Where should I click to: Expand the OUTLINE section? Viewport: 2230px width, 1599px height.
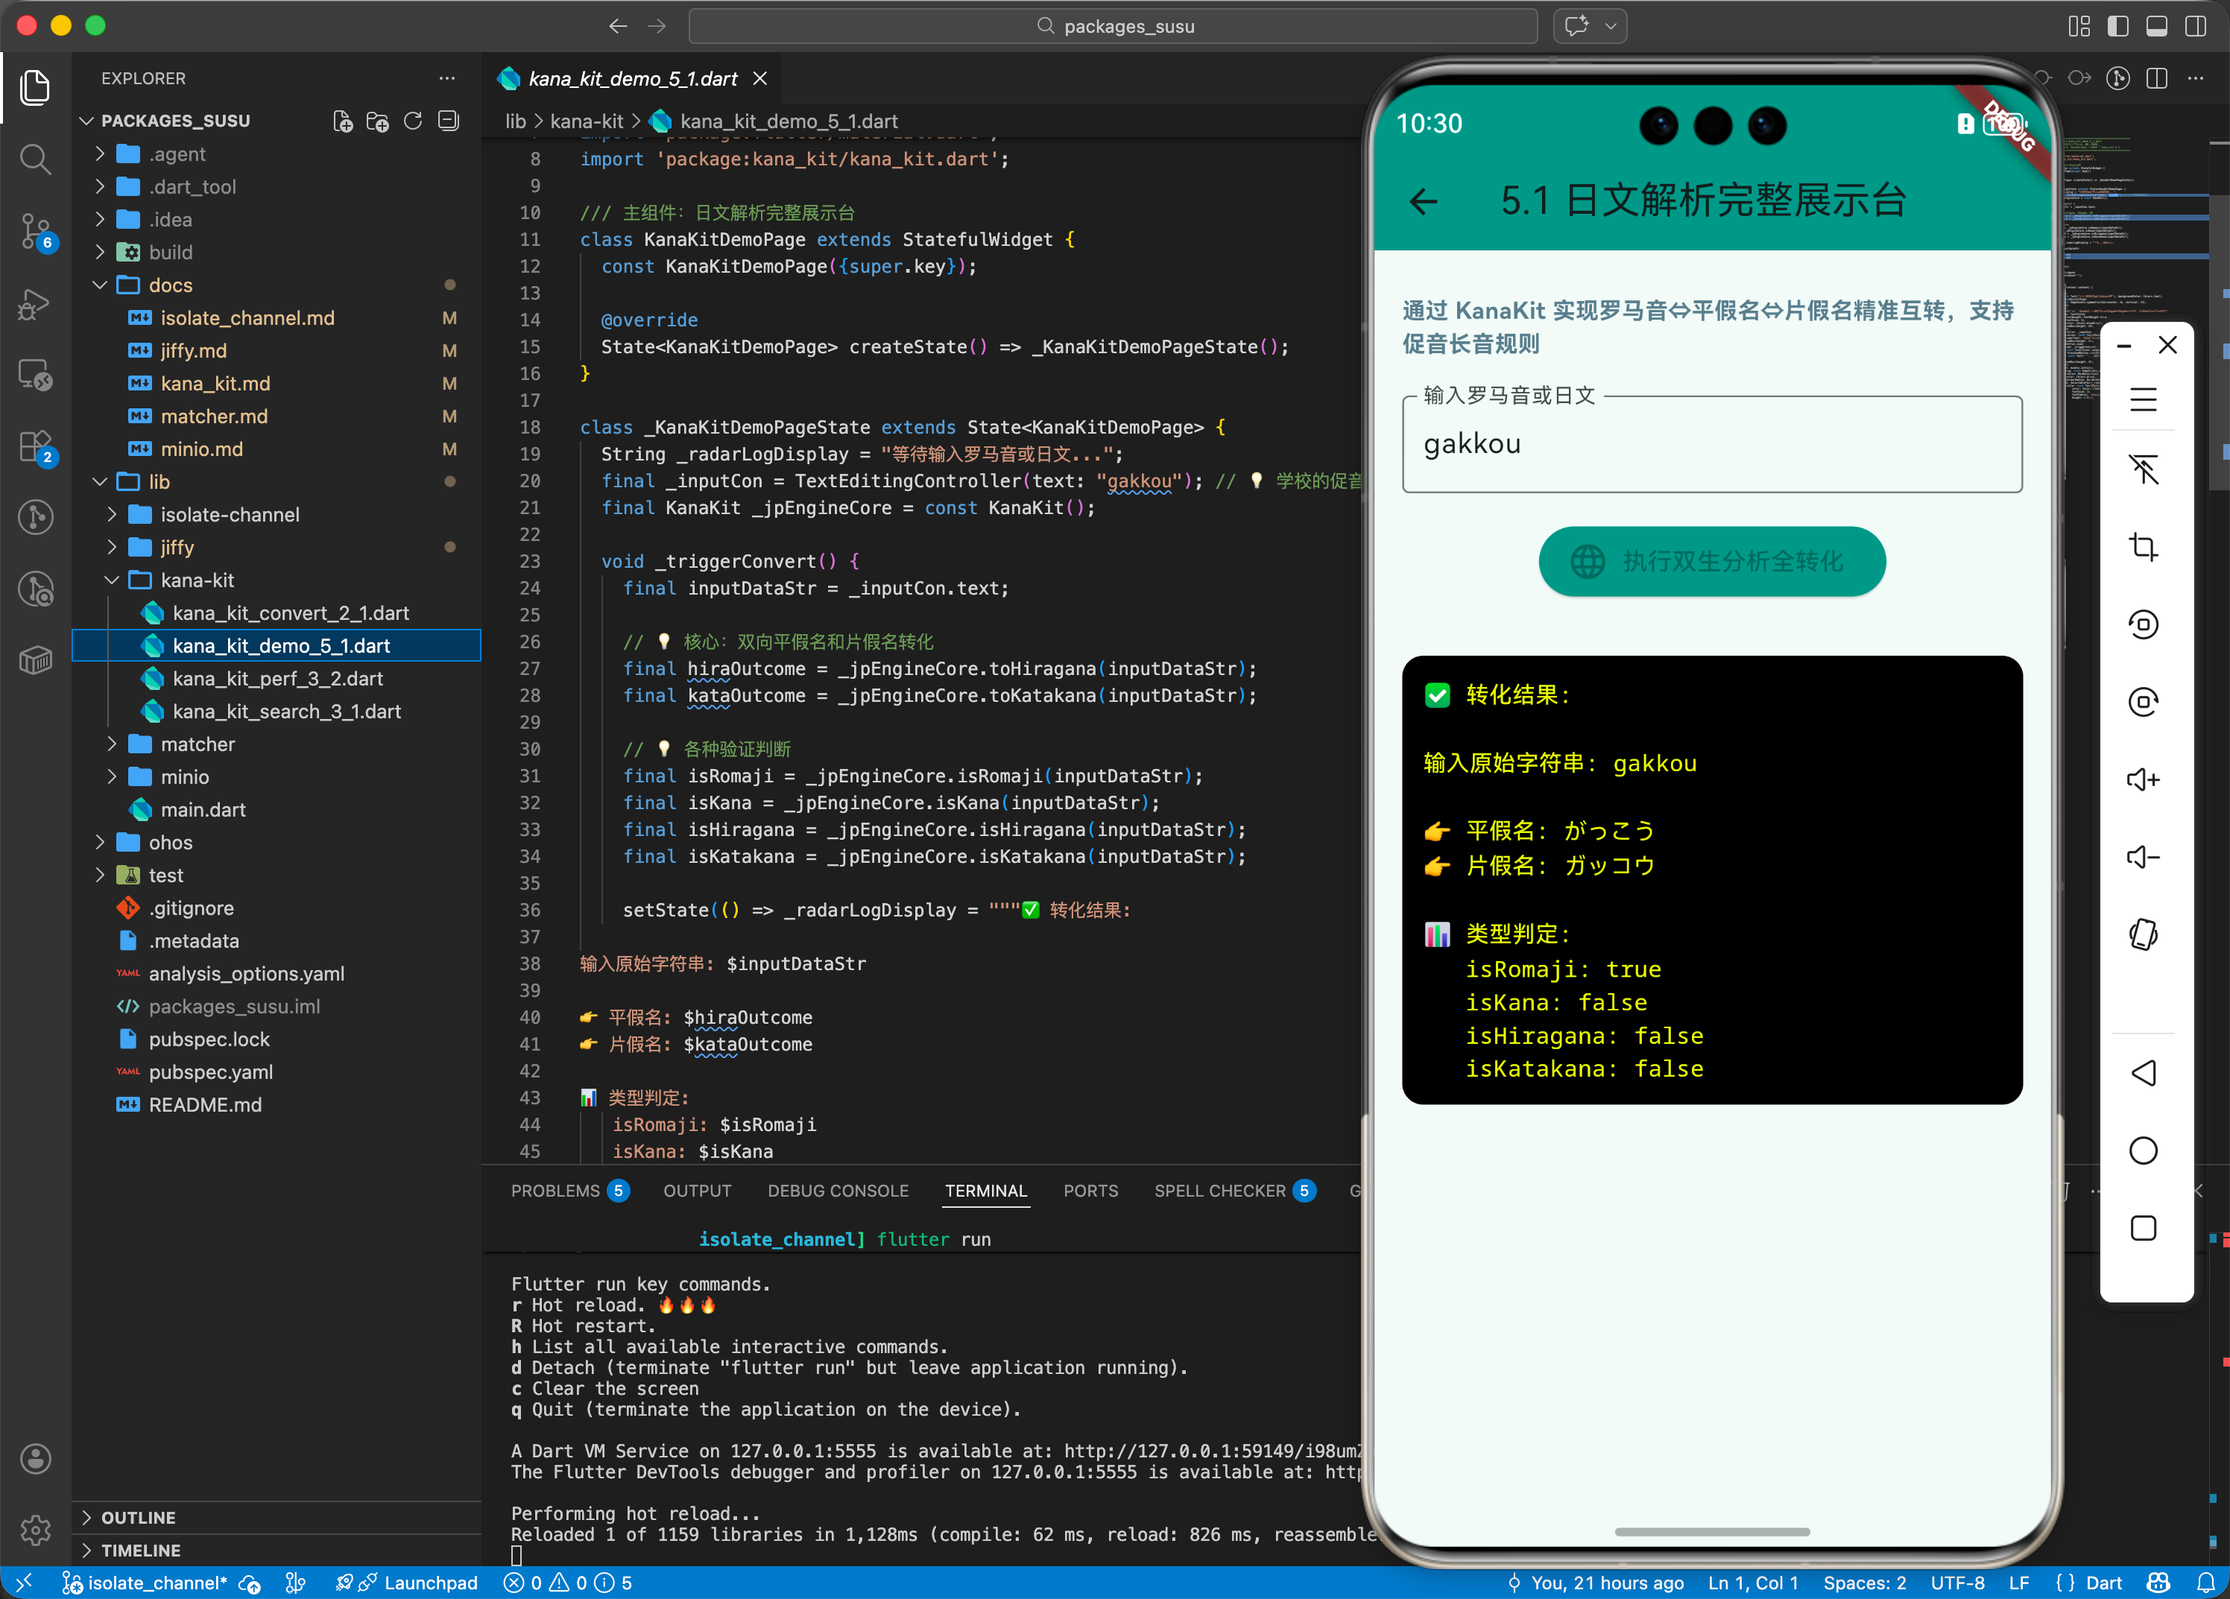tap(138, 1518)
